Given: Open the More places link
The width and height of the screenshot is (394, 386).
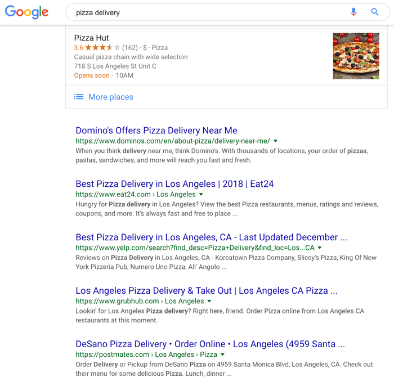Looking at the screenshot, I should tap(111, 97).
